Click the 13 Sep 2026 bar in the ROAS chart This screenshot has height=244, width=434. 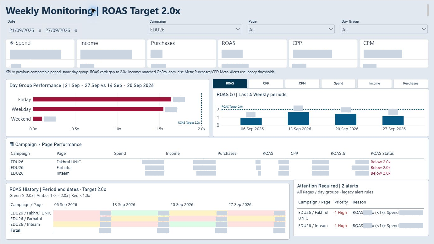point(298,119)
